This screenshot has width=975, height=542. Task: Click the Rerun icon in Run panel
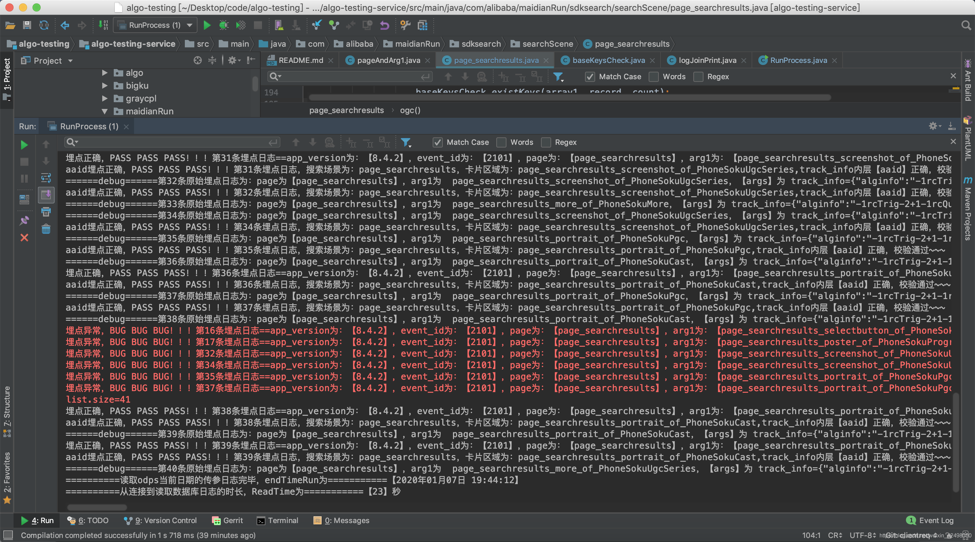coord(24,145)
